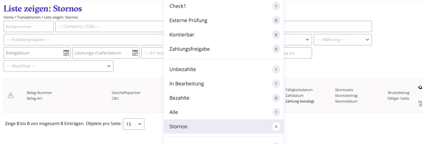This screenshot has height=144, width=422.
Task: Choose In Bearbeitung menu item
Action: 224,84
